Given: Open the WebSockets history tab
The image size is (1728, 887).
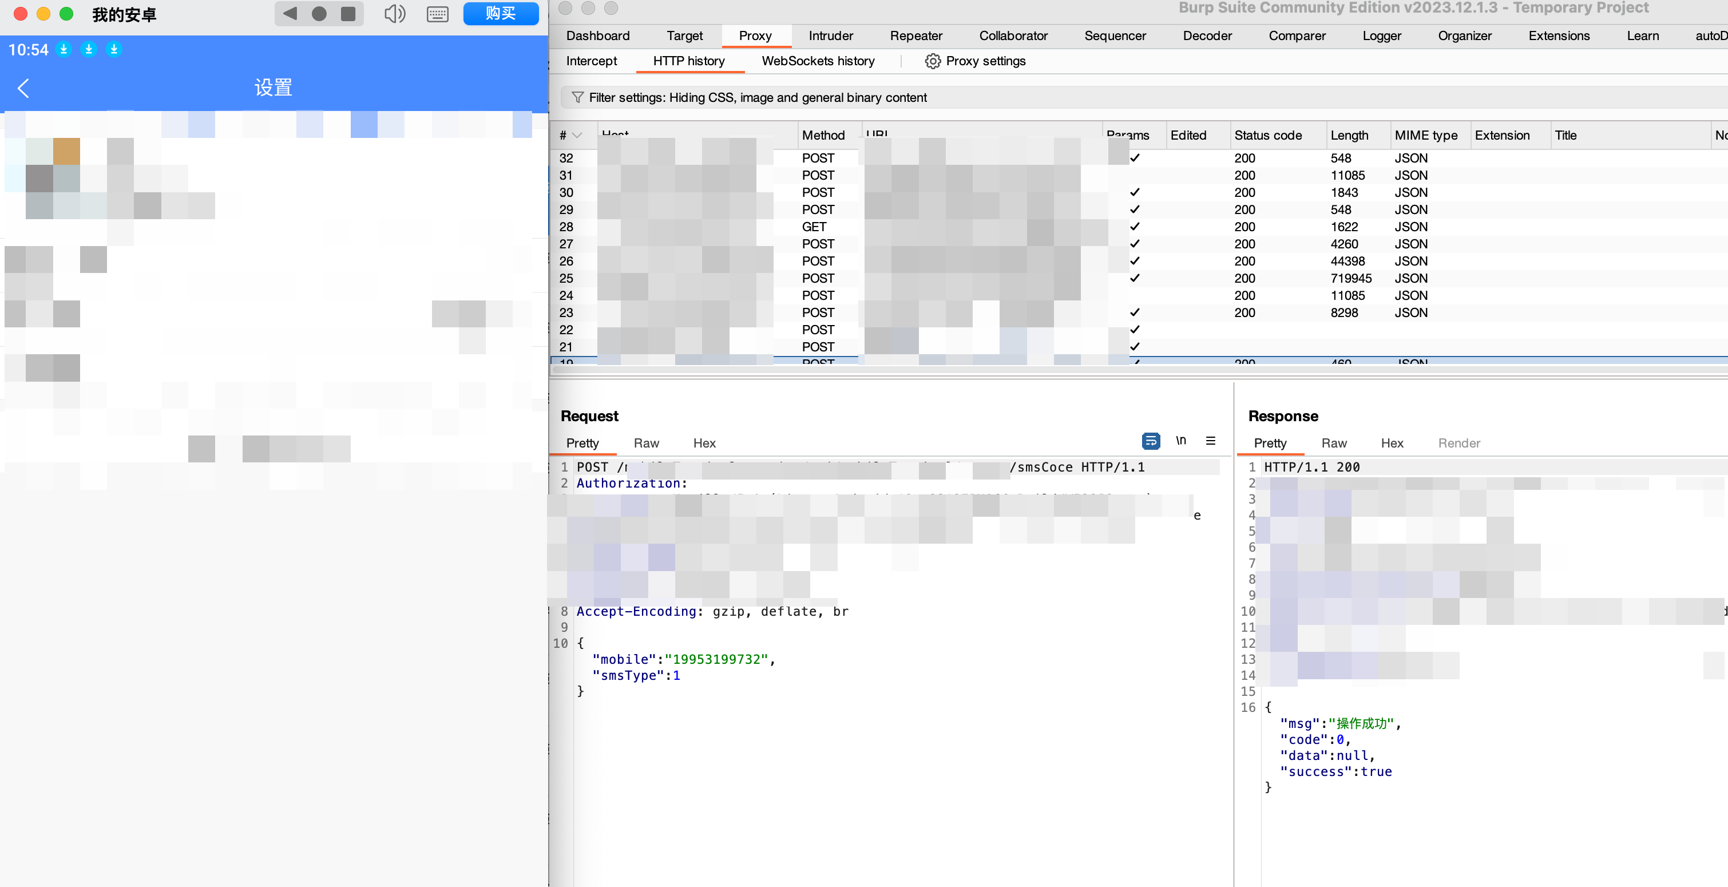Looking at the screenshot, I should tap(818, 61).
